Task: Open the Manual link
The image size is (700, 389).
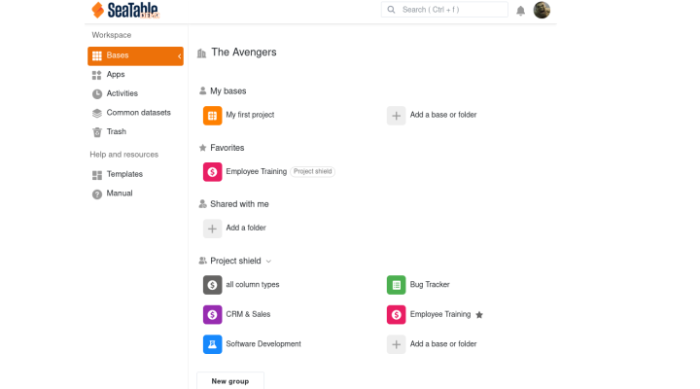Action: coord(120,194)
